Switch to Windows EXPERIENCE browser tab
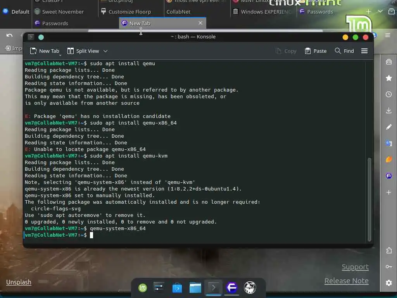397x298 pixels. click(x=262, y=12)
